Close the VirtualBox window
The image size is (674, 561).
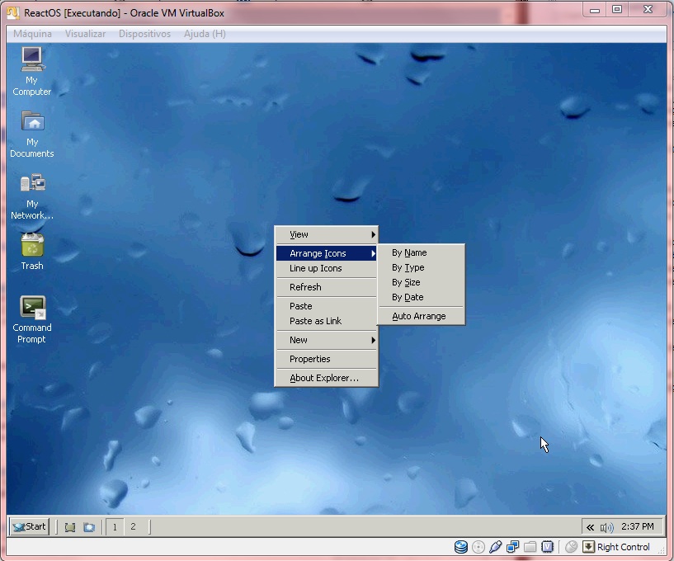(648, 9)
